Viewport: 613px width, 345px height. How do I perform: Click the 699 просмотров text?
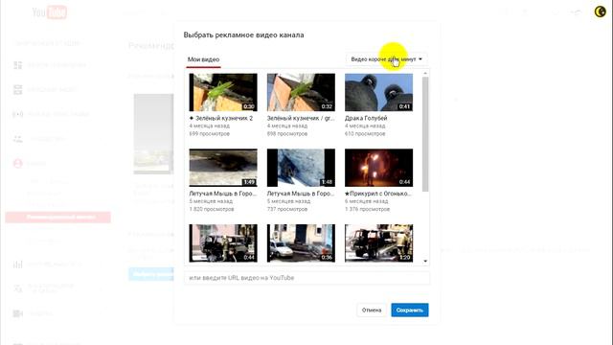click(210, 134)
